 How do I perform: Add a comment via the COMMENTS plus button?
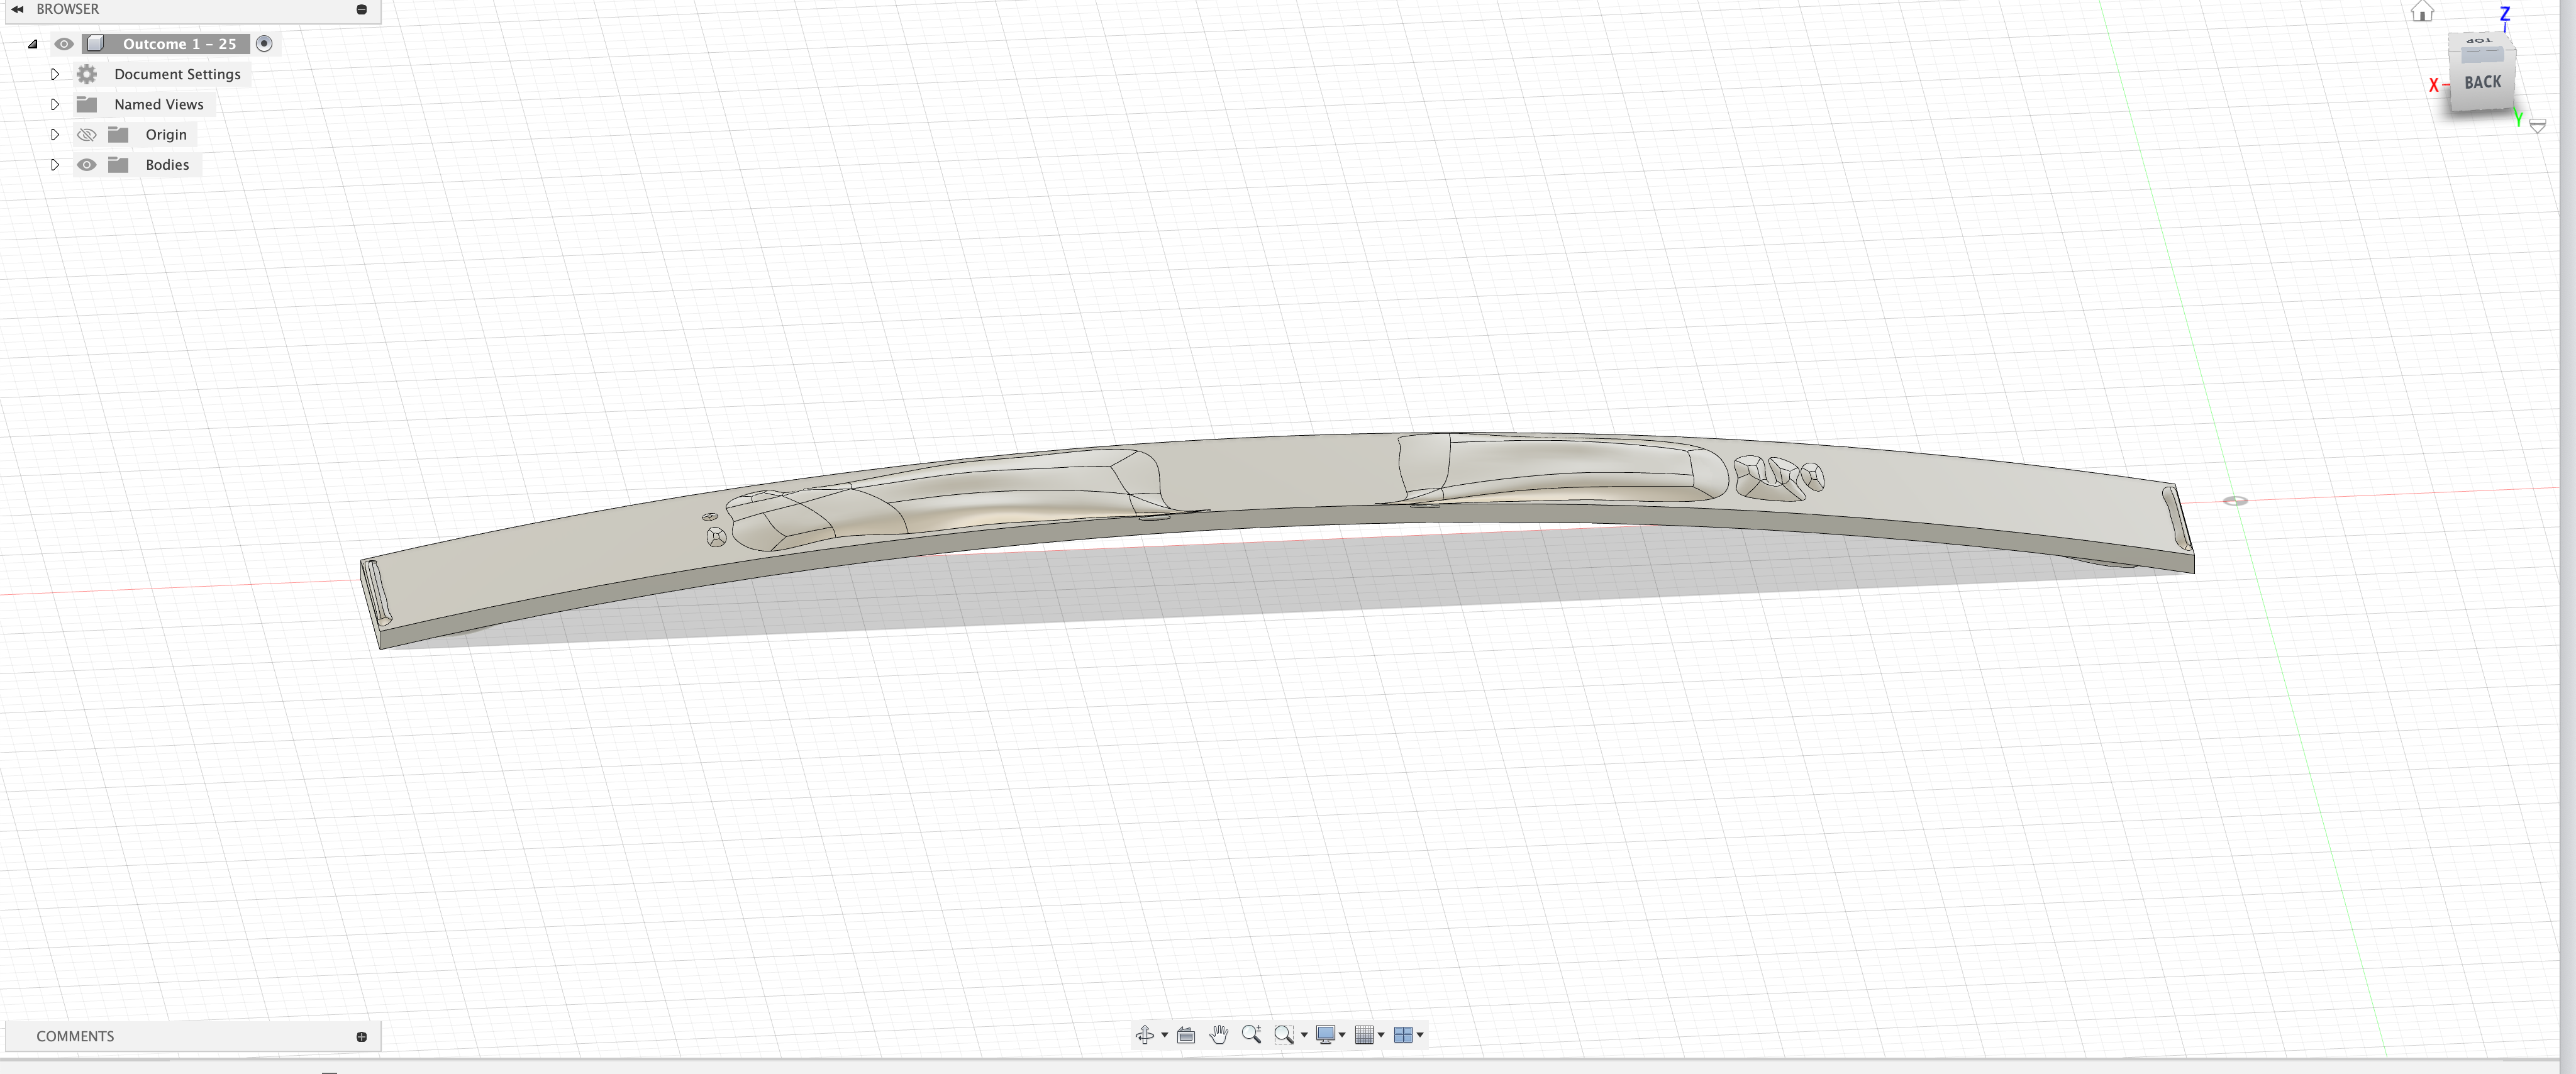(x=360, y=1036)
